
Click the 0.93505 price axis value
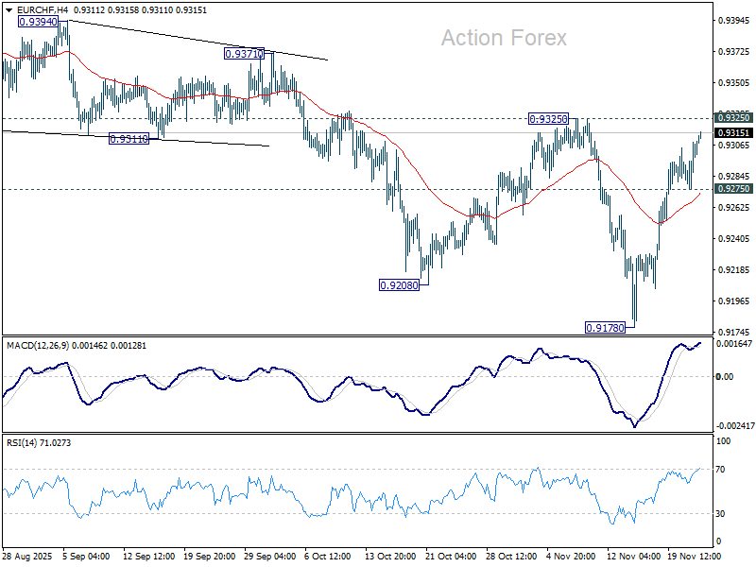tap(734, 83)
